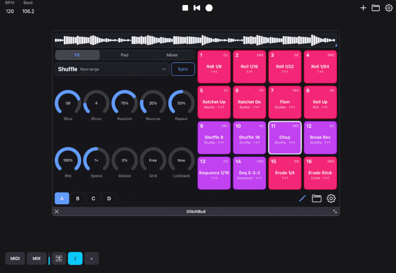Switch to the Mixer tab
Viewport: 396px width, 273px height.
172,55
